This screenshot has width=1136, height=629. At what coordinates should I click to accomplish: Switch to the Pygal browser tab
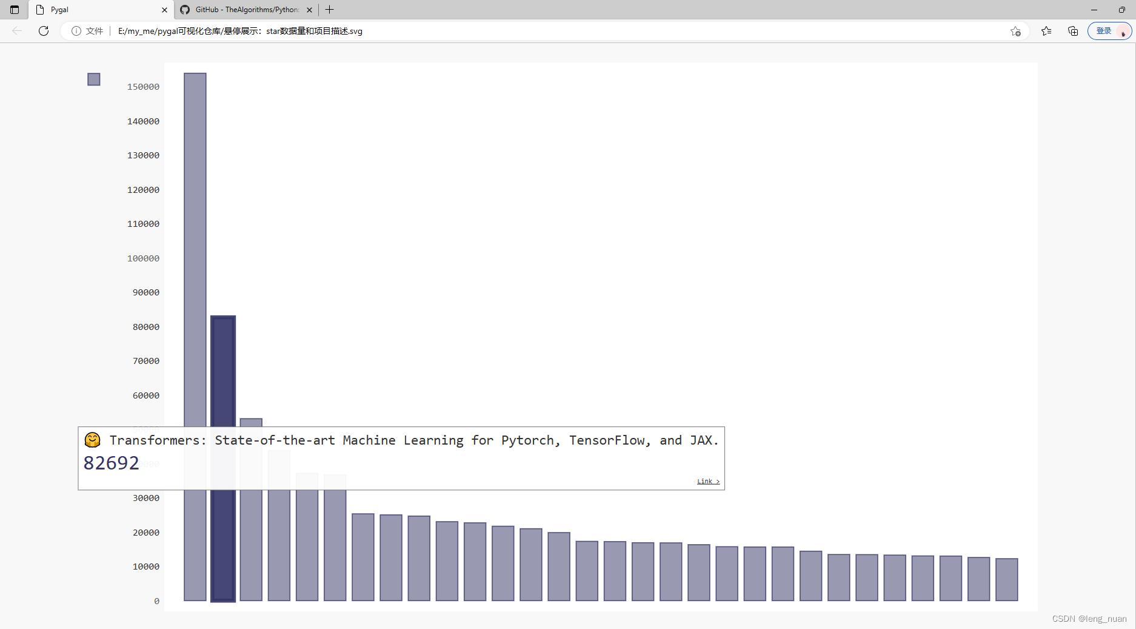tap(101, 10)
